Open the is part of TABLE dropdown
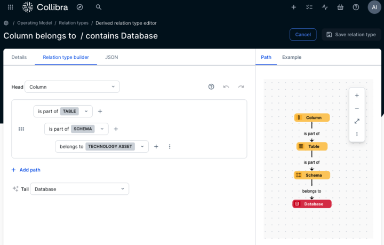Image resolution: width=384 pixels, height=245 pixels. point(63,112)
